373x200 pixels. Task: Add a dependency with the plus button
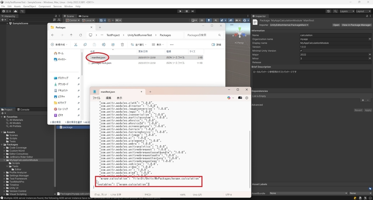coord(363,100)
